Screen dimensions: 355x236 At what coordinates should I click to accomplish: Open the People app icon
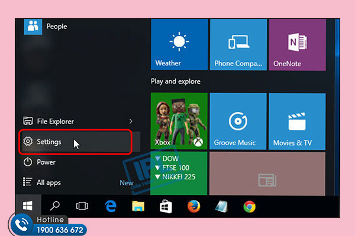pyautogui.click(x=33, y=27)
